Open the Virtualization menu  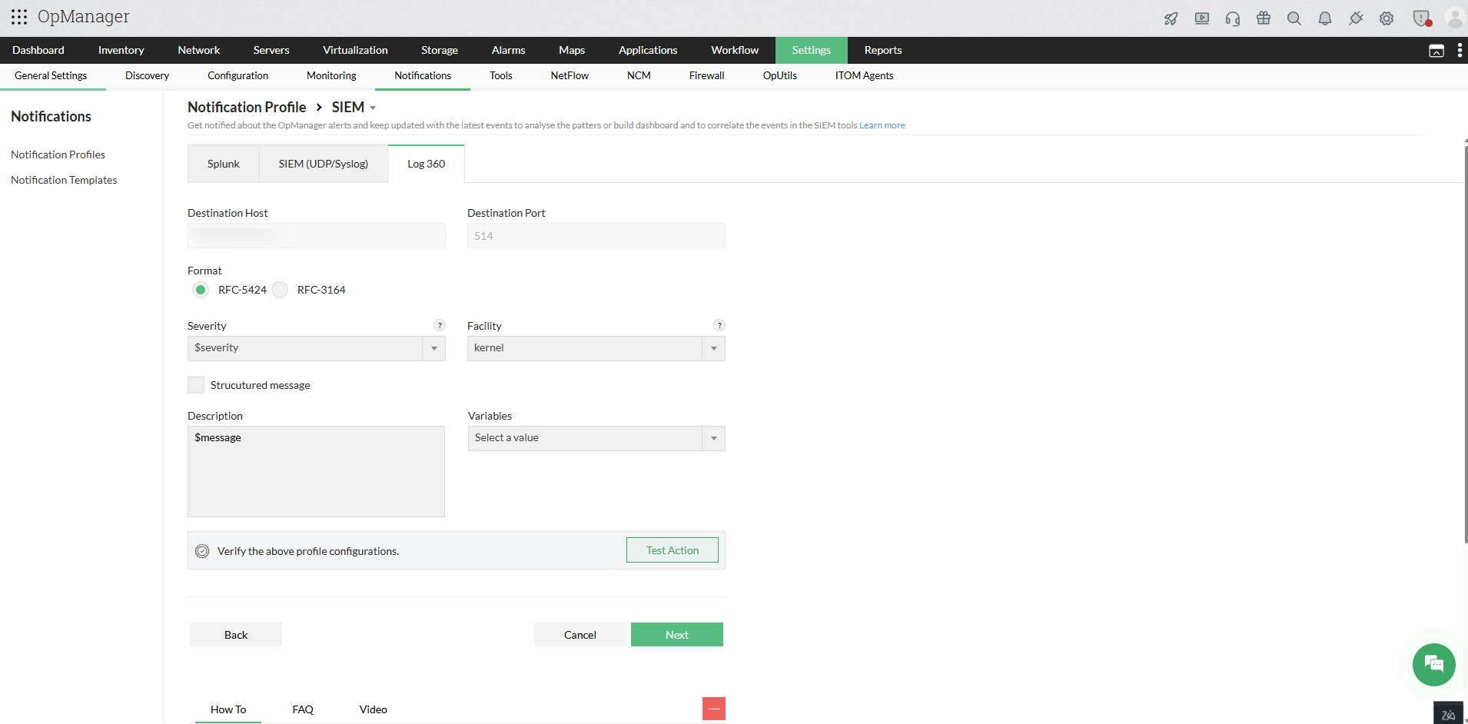355,50
